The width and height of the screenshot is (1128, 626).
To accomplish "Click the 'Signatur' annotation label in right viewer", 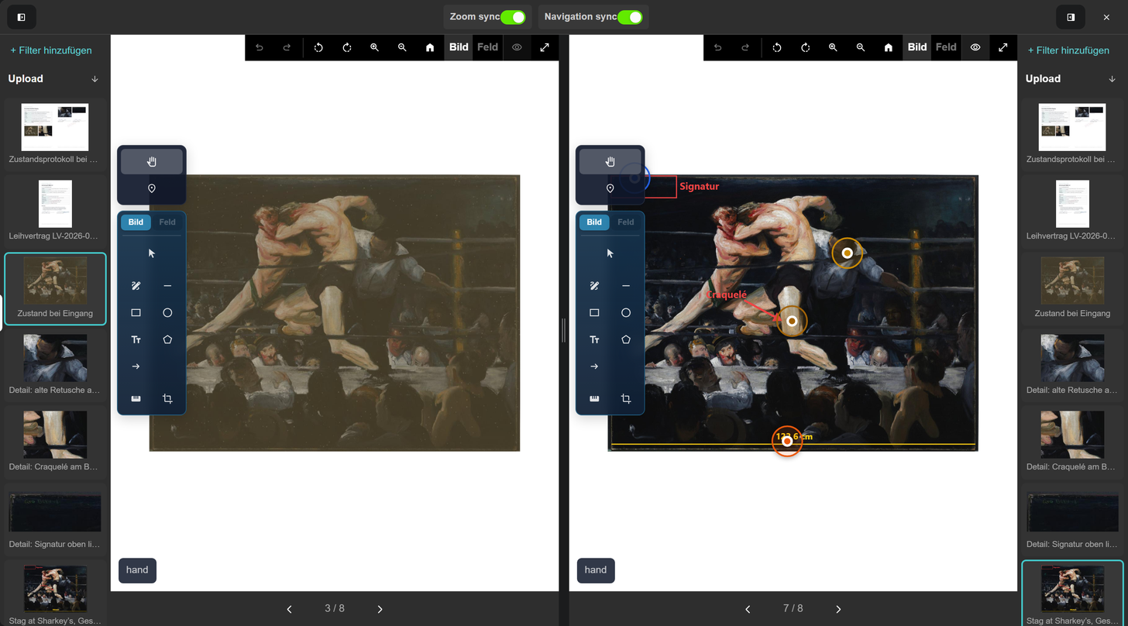I will coord(700,187).
